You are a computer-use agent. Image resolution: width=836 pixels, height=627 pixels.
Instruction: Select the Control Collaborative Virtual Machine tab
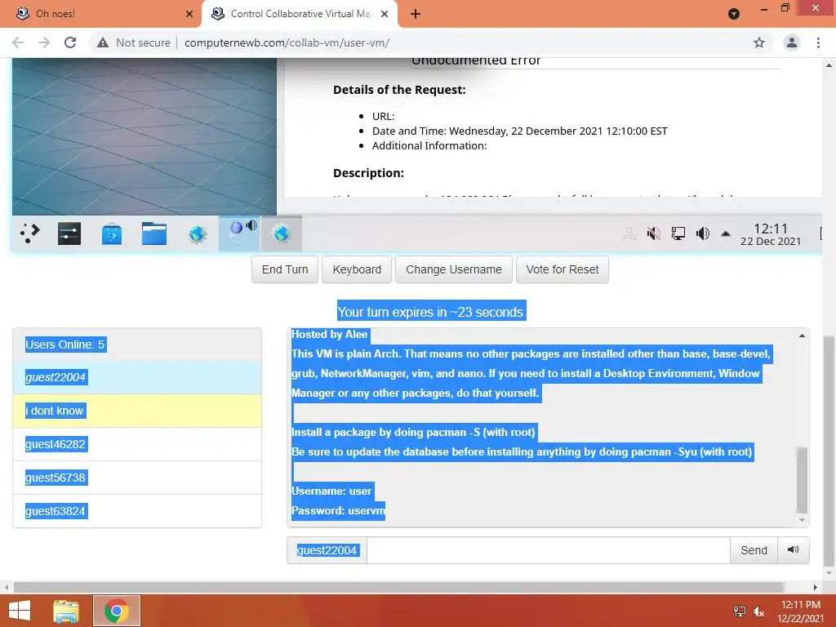(x=300, y=14)
